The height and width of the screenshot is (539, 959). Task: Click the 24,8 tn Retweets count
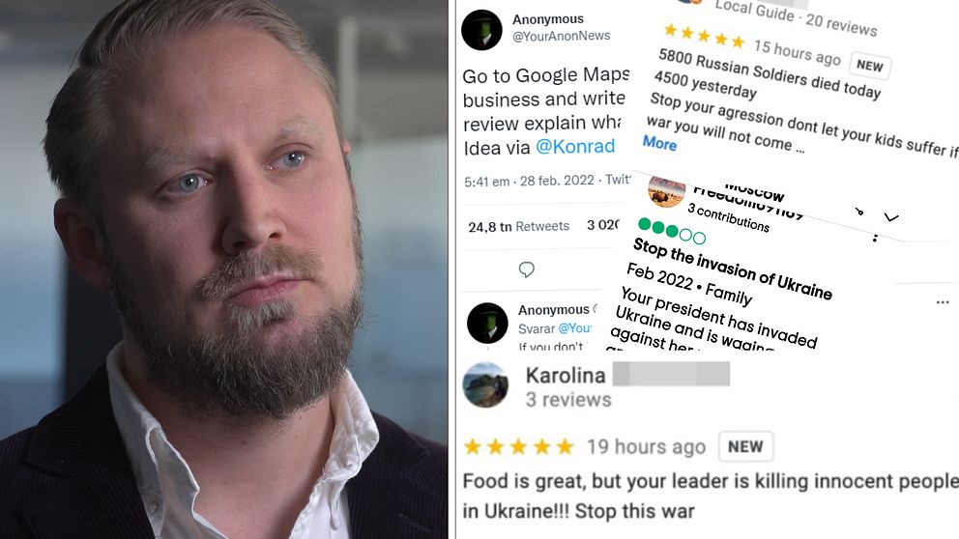(x=518, y=226)
